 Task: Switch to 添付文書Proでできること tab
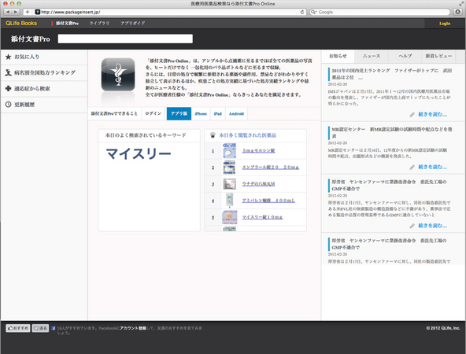[114, 113]
